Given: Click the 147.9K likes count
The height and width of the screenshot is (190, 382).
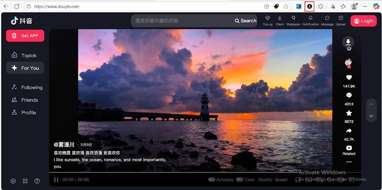Looking at the screenshot, I should tap(349, 86).
